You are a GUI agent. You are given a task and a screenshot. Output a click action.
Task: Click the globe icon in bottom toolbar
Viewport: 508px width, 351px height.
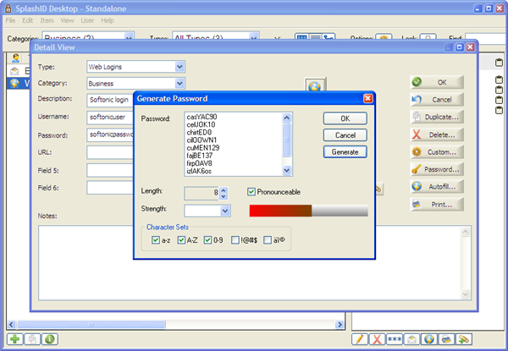click(x=428, y=339)
